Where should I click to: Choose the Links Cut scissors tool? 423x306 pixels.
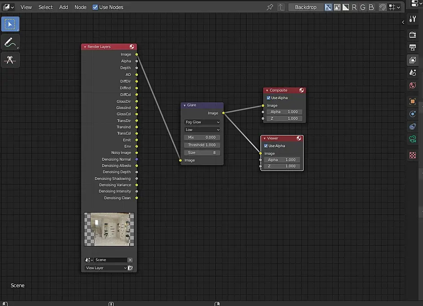point(10,60)
